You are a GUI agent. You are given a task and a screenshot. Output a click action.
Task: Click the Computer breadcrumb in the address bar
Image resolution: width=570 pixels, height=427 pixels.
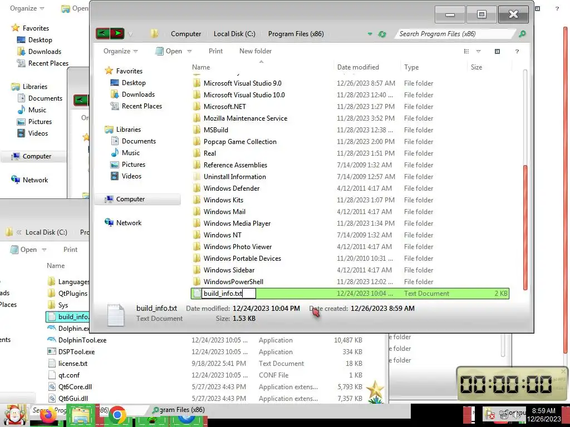pos(186,34)
